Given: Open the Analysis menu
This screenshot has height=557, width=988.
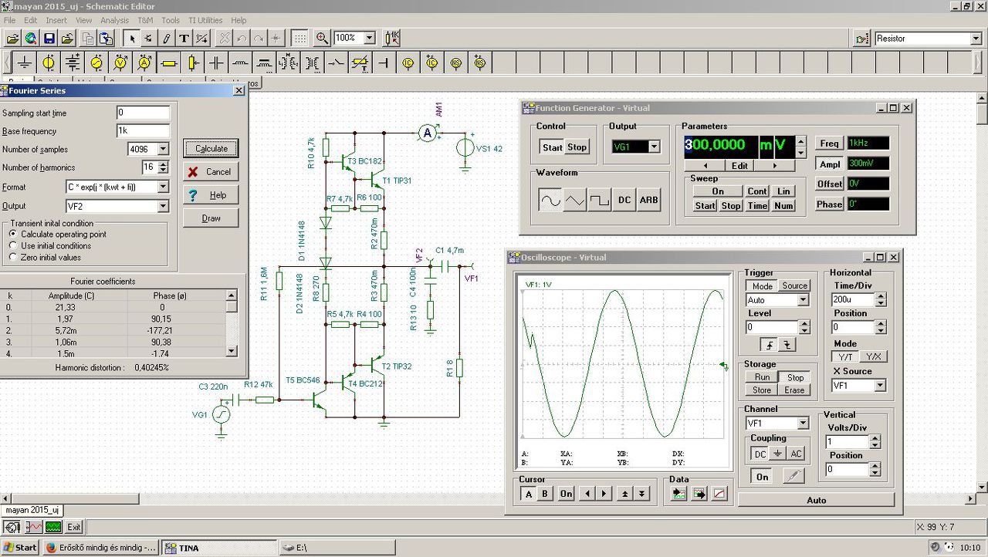Looking at the screenshot, I should [x=114, y=20].
